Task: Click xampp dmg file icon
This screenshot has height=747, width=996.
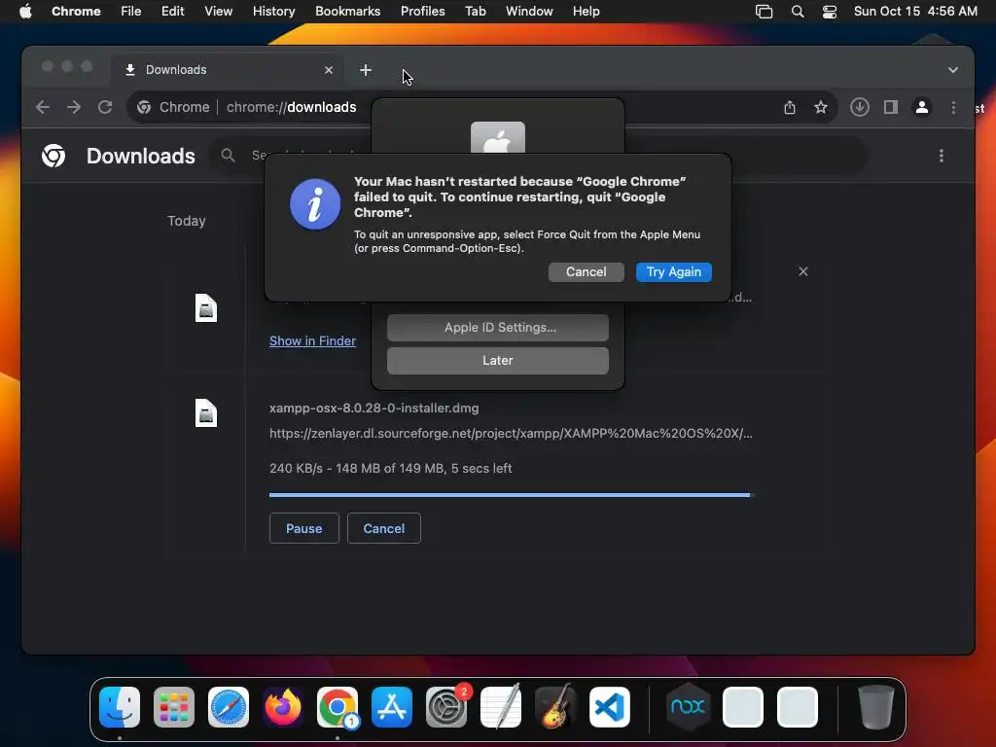Action: [206, 412]
